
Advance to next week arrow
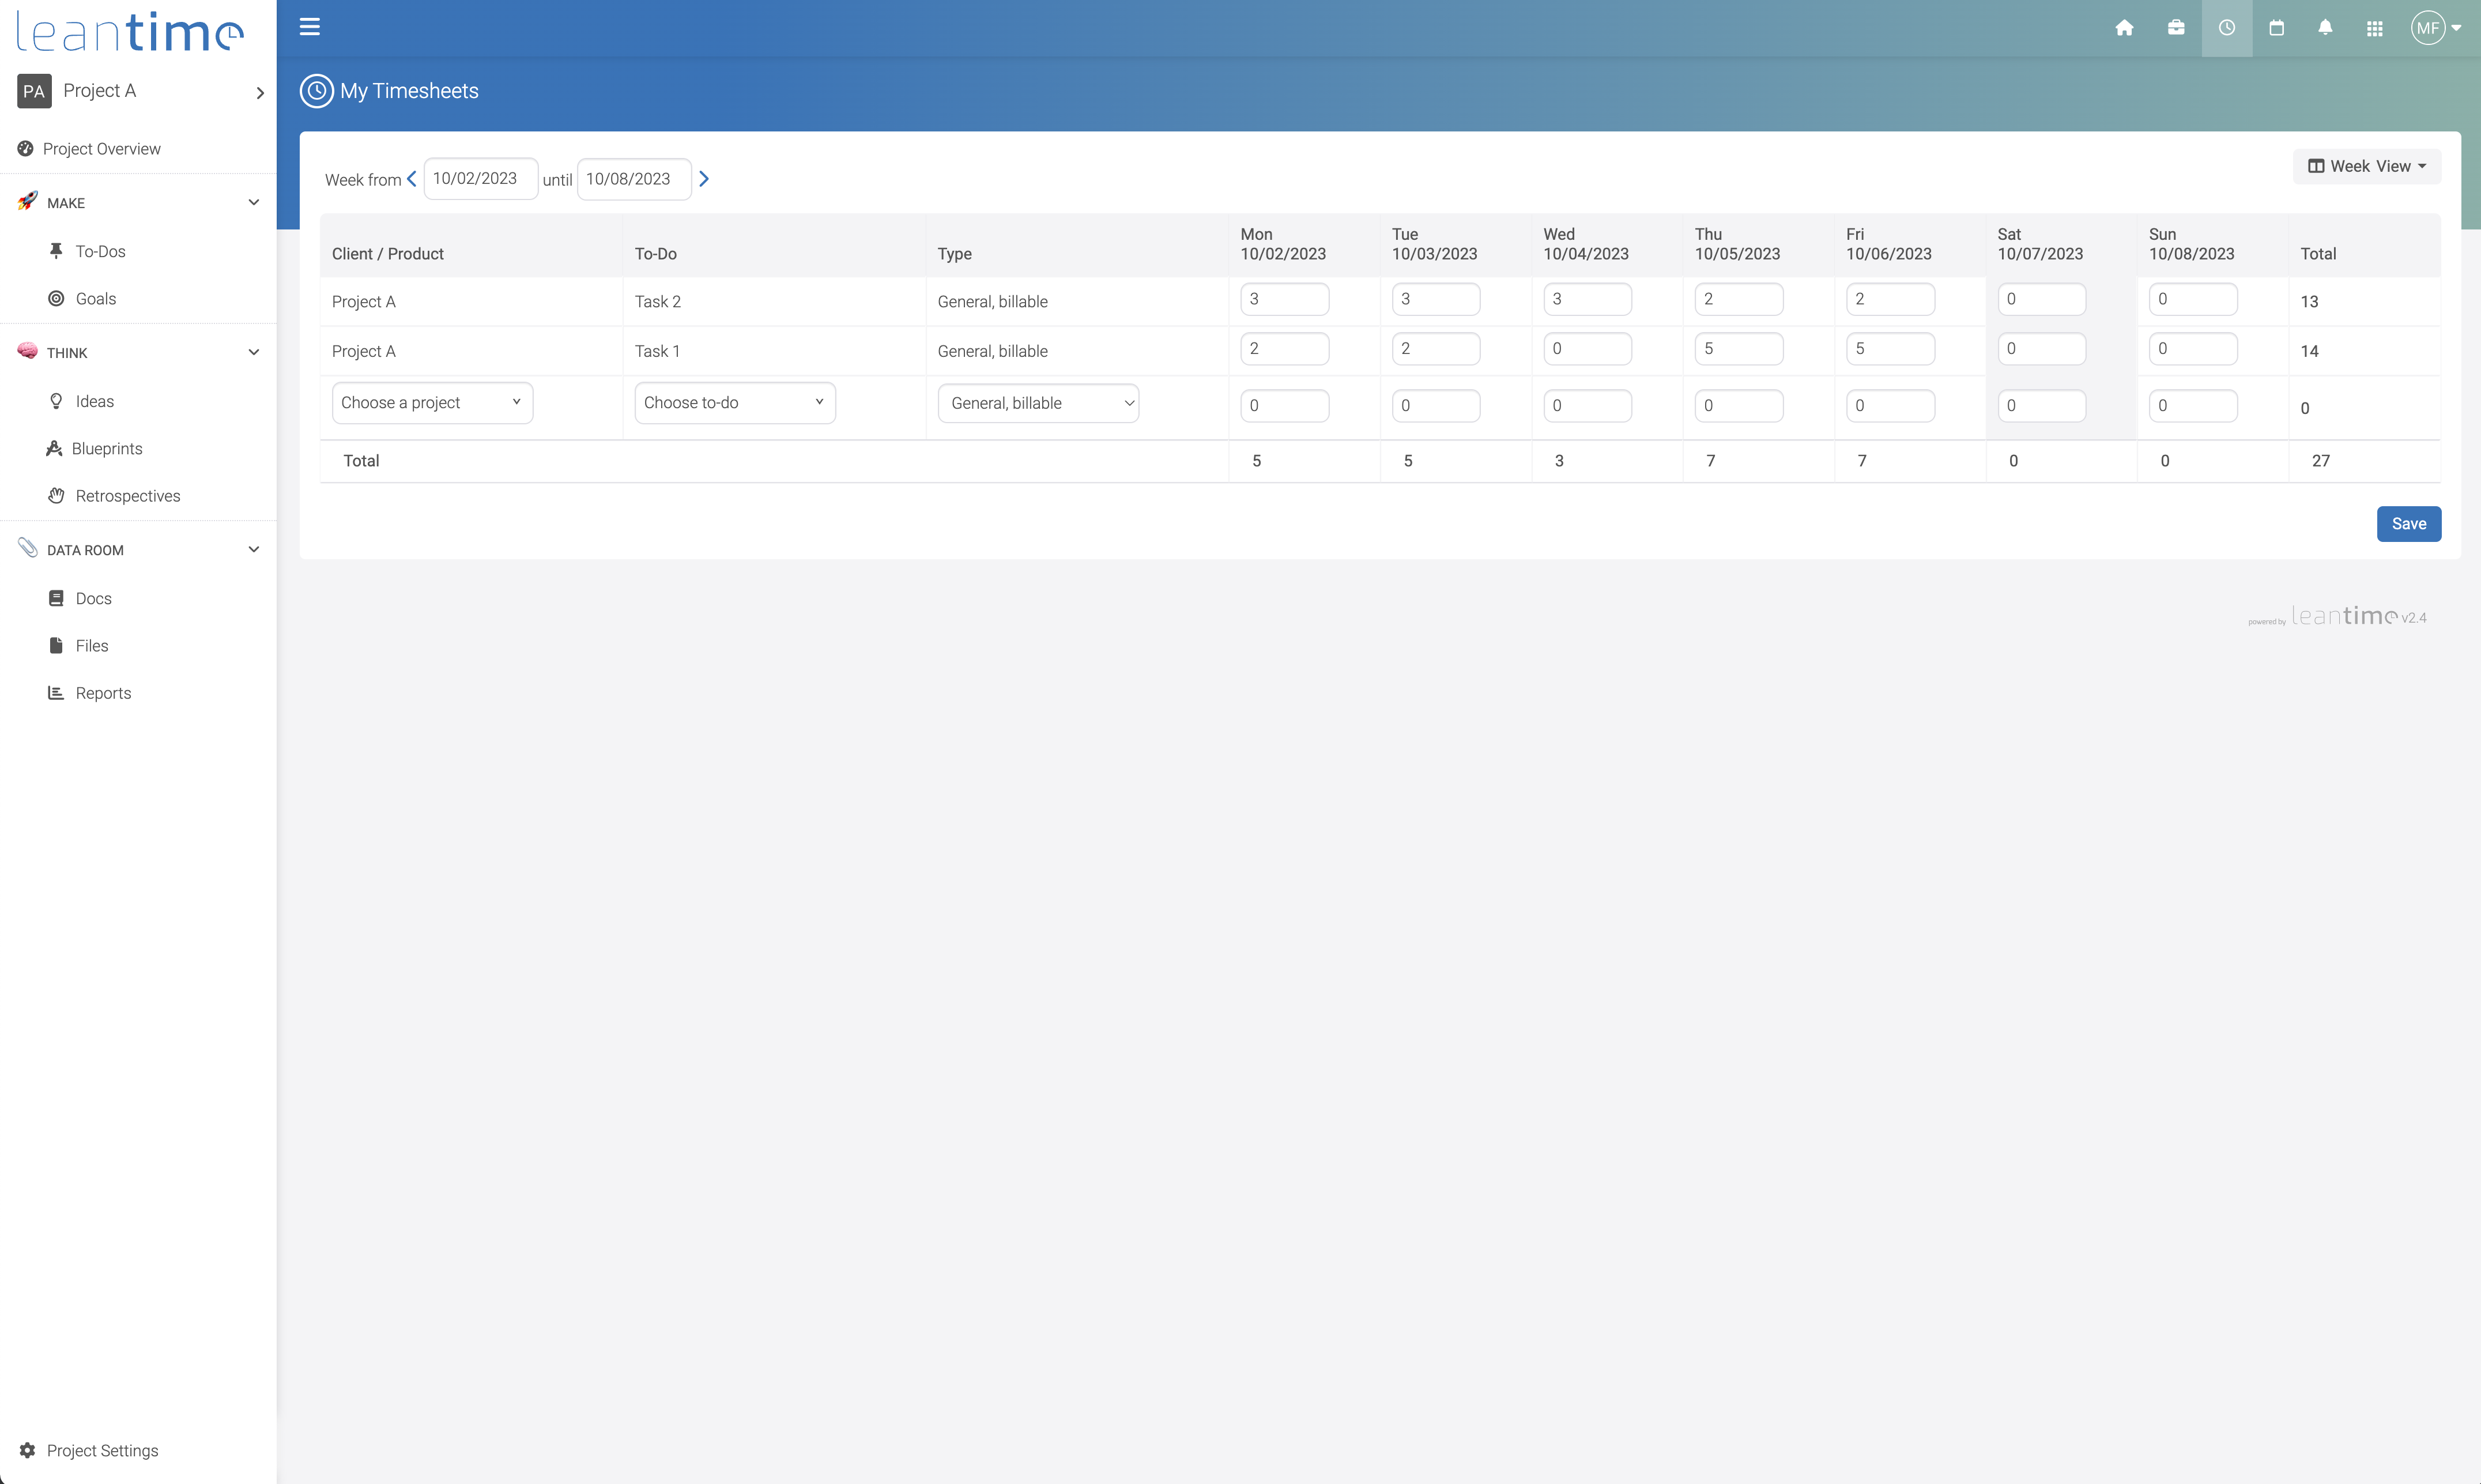coord(704,179)
